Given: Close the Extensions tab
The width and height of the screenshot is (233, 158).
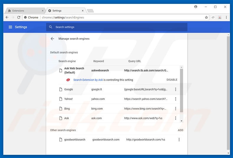Looking at the screenshot, I should (x=43, y=11).
